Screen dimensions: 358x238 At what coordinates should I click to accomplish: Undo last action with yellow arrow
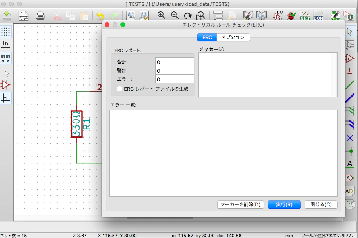pyautogui.click(x=100, y=16)
